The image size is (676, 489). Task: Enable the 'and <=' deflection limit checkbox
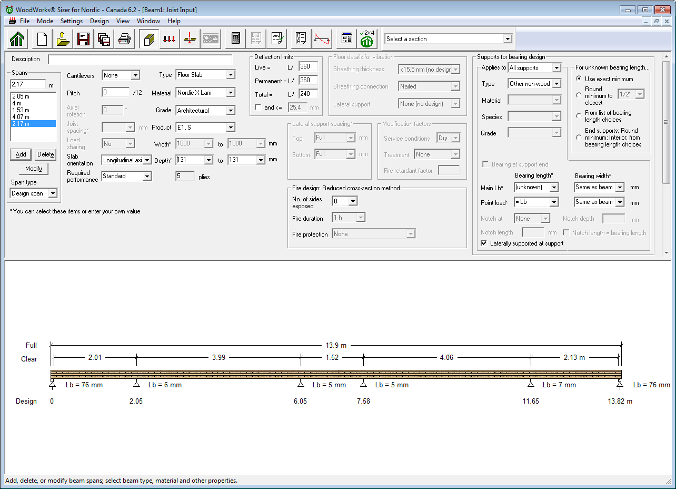coord(258,107)
